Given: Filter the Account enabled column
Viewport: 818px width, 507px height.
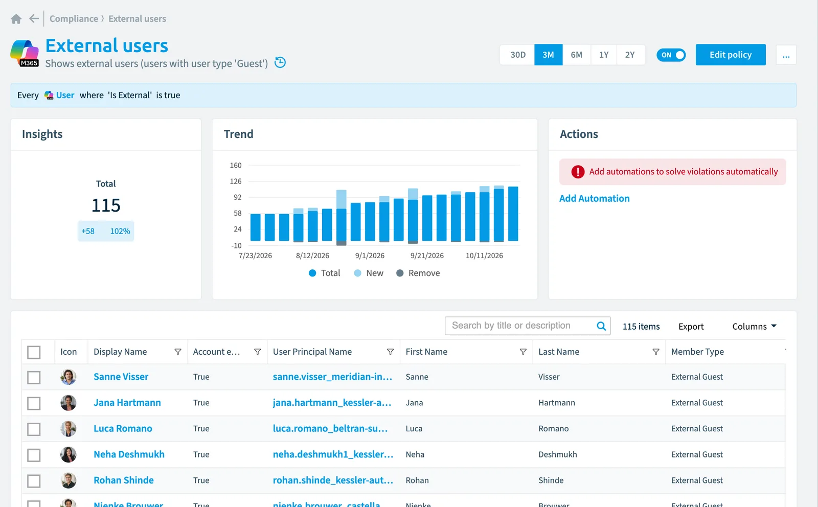Looking at the screenshot, I should pos(258,352).
